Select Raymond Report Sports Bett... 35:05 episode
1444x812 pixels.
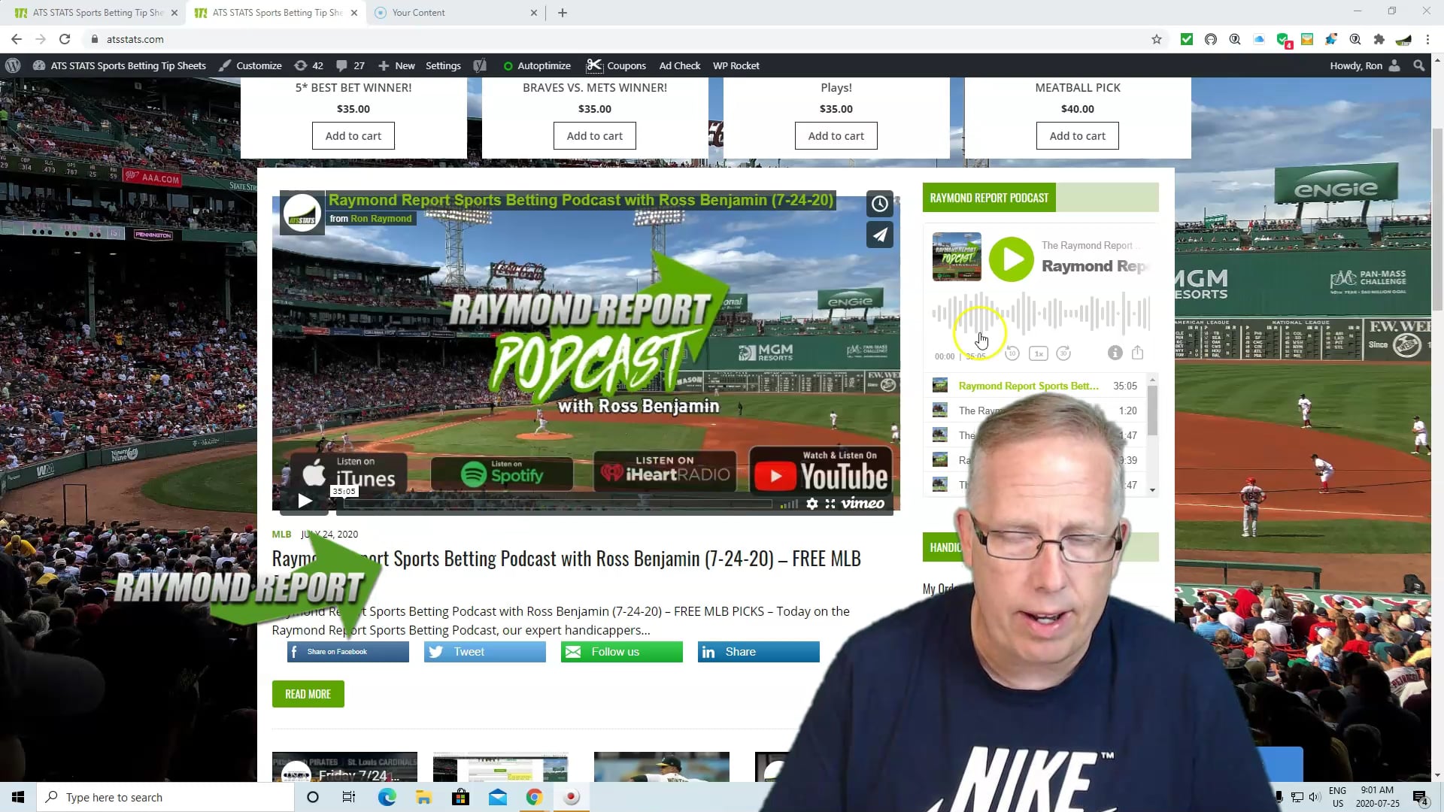tap(1036, 386)
